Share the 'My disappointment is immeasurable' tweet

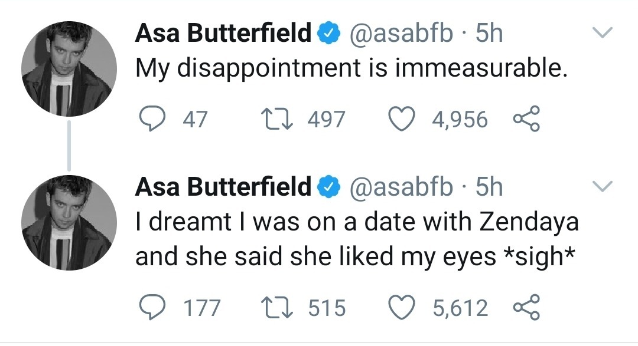point(526,118)
